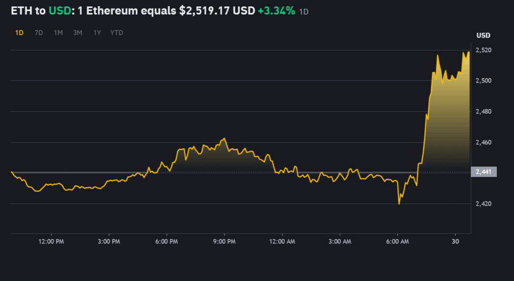514x281 pixels.
Task: Show the 1Y price history
Action: (x=97, y=33)
